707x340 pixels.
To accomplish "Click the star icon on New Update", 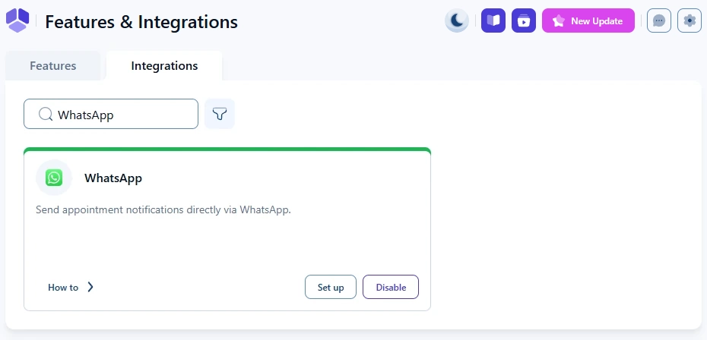I will point(558,21).
